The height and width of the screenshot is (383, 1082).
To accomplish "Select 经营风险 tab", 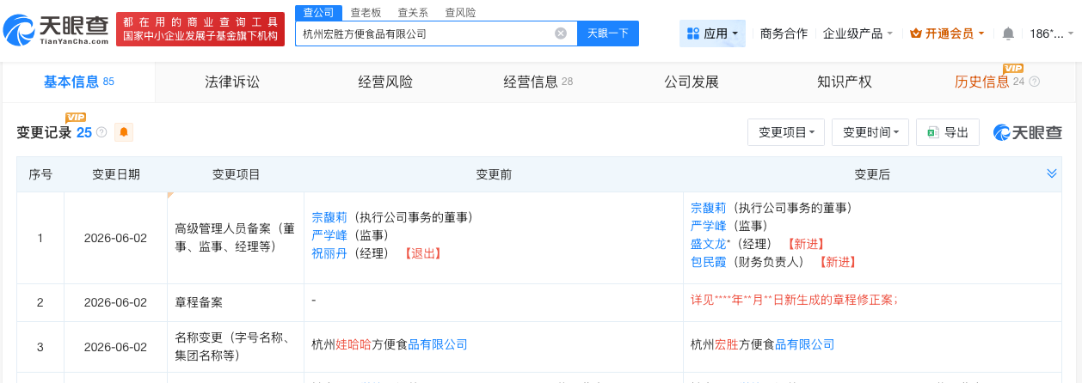I will (x=385, y=82).
